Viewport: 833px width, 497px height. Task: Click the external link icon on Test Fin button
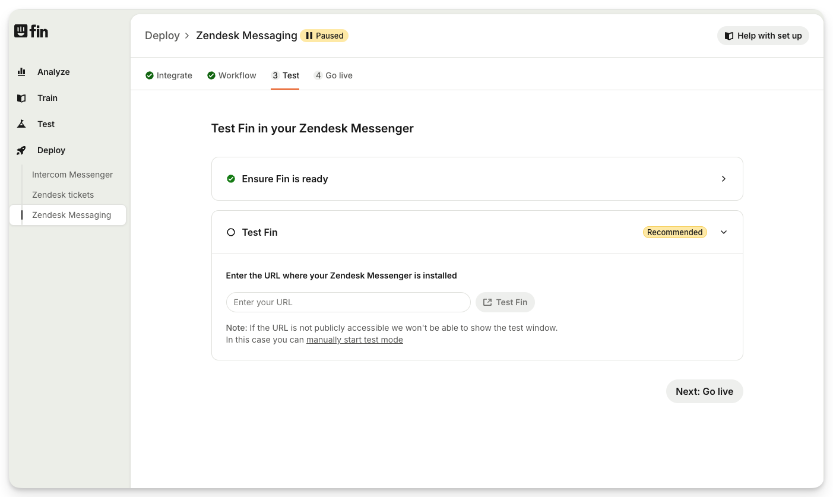(487, 302)
